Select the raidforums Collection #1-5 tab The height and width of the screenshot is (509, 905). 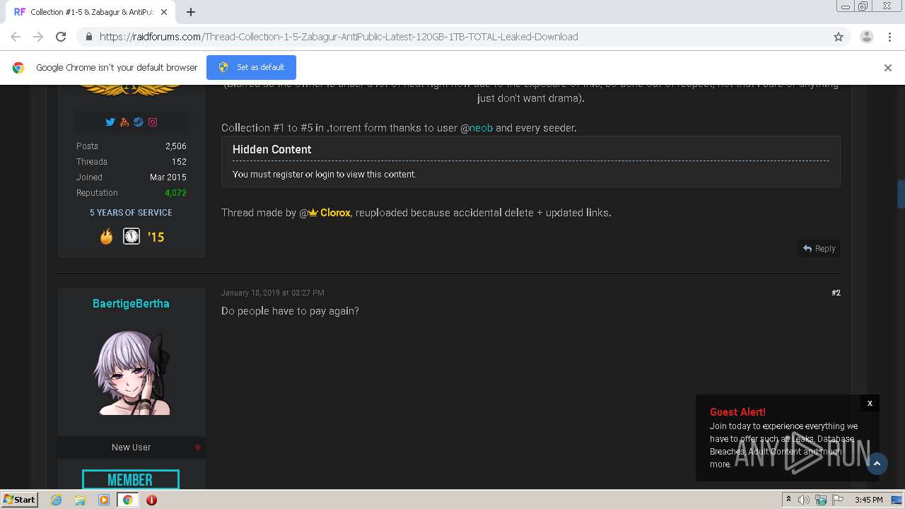pos(92,12)
